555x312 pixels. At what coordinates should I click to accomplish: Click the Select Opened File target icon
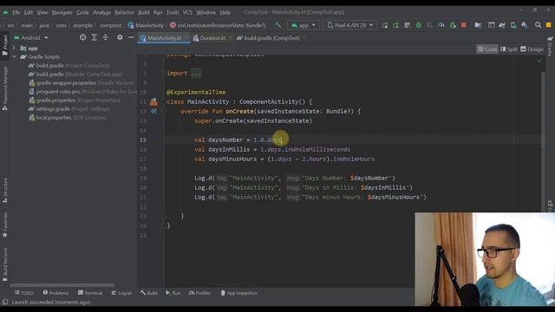pyautogui.click(x=82, y=37)
